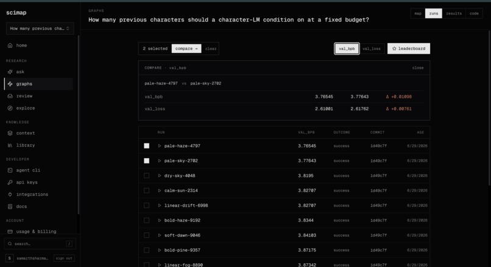Click the search magnifier icon
The image size is (491, 267).
[x=10, y=243]
